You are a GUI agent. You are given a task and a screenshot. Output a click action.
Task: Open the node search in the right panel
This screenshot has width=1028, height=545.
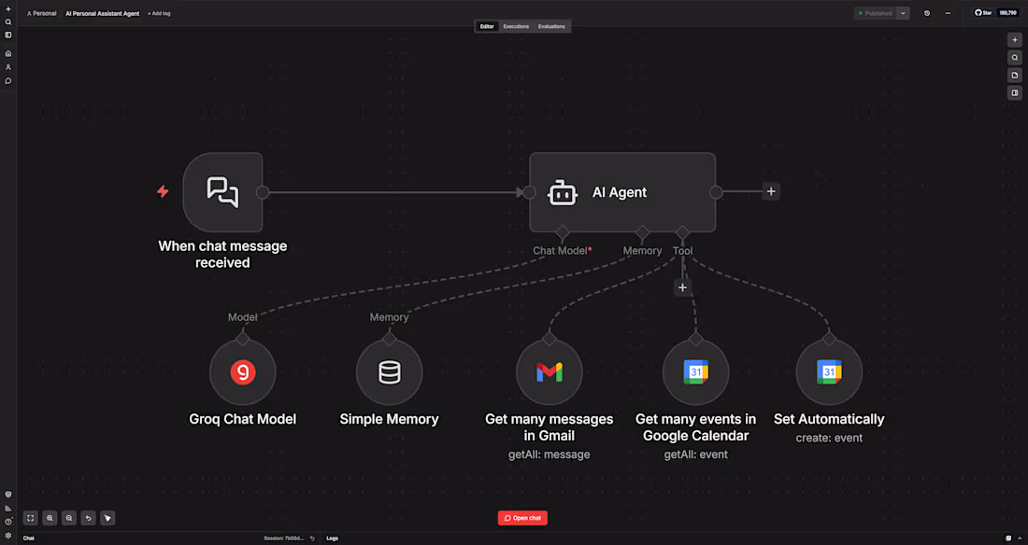(x=1015, y=57)
